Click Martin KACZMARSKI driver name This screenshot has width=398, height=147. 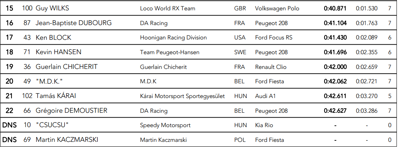tap(67, 140)
